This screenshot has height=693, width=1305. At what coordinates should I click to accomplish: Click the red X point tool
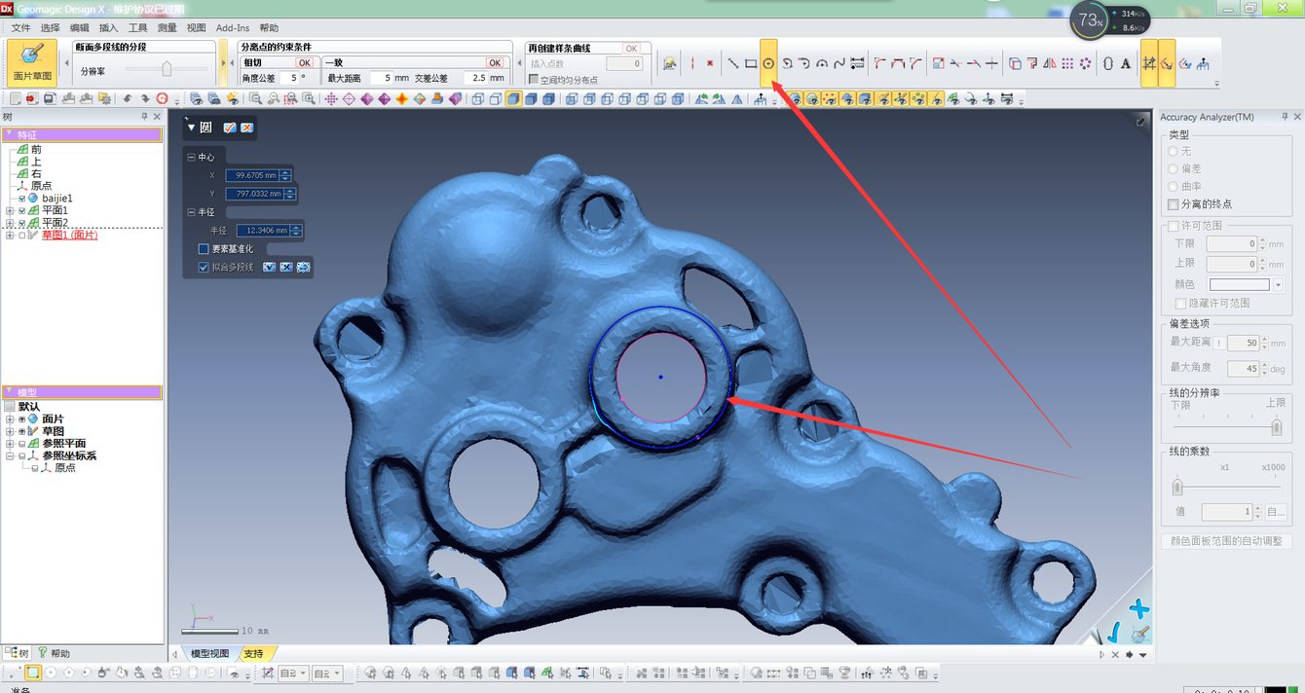[x=710, y=63]
